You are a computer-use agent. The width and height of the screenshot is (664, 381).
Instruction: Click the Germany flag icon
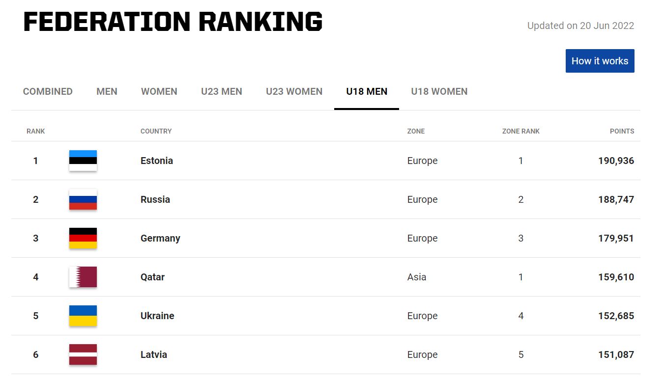(x=83, y=238)
